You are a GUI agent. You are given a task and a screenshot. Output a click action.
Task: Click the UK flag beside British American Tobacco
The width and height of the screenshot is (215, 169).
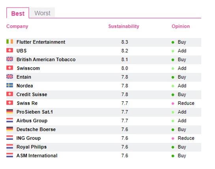[10, 59]
